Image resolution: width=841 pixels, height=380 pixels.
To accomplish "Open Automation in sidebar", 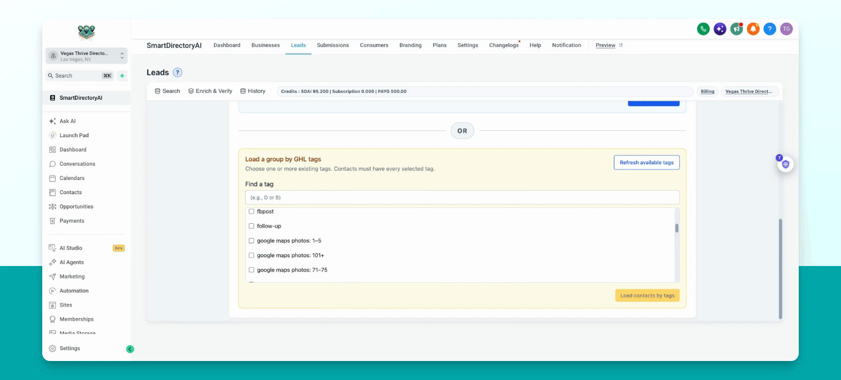I will (x=74, y=291).
